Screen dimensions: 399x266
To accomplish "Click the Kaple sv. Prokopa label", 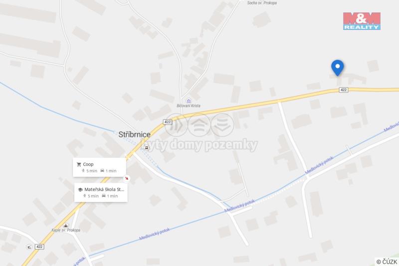I will [66, 230].
